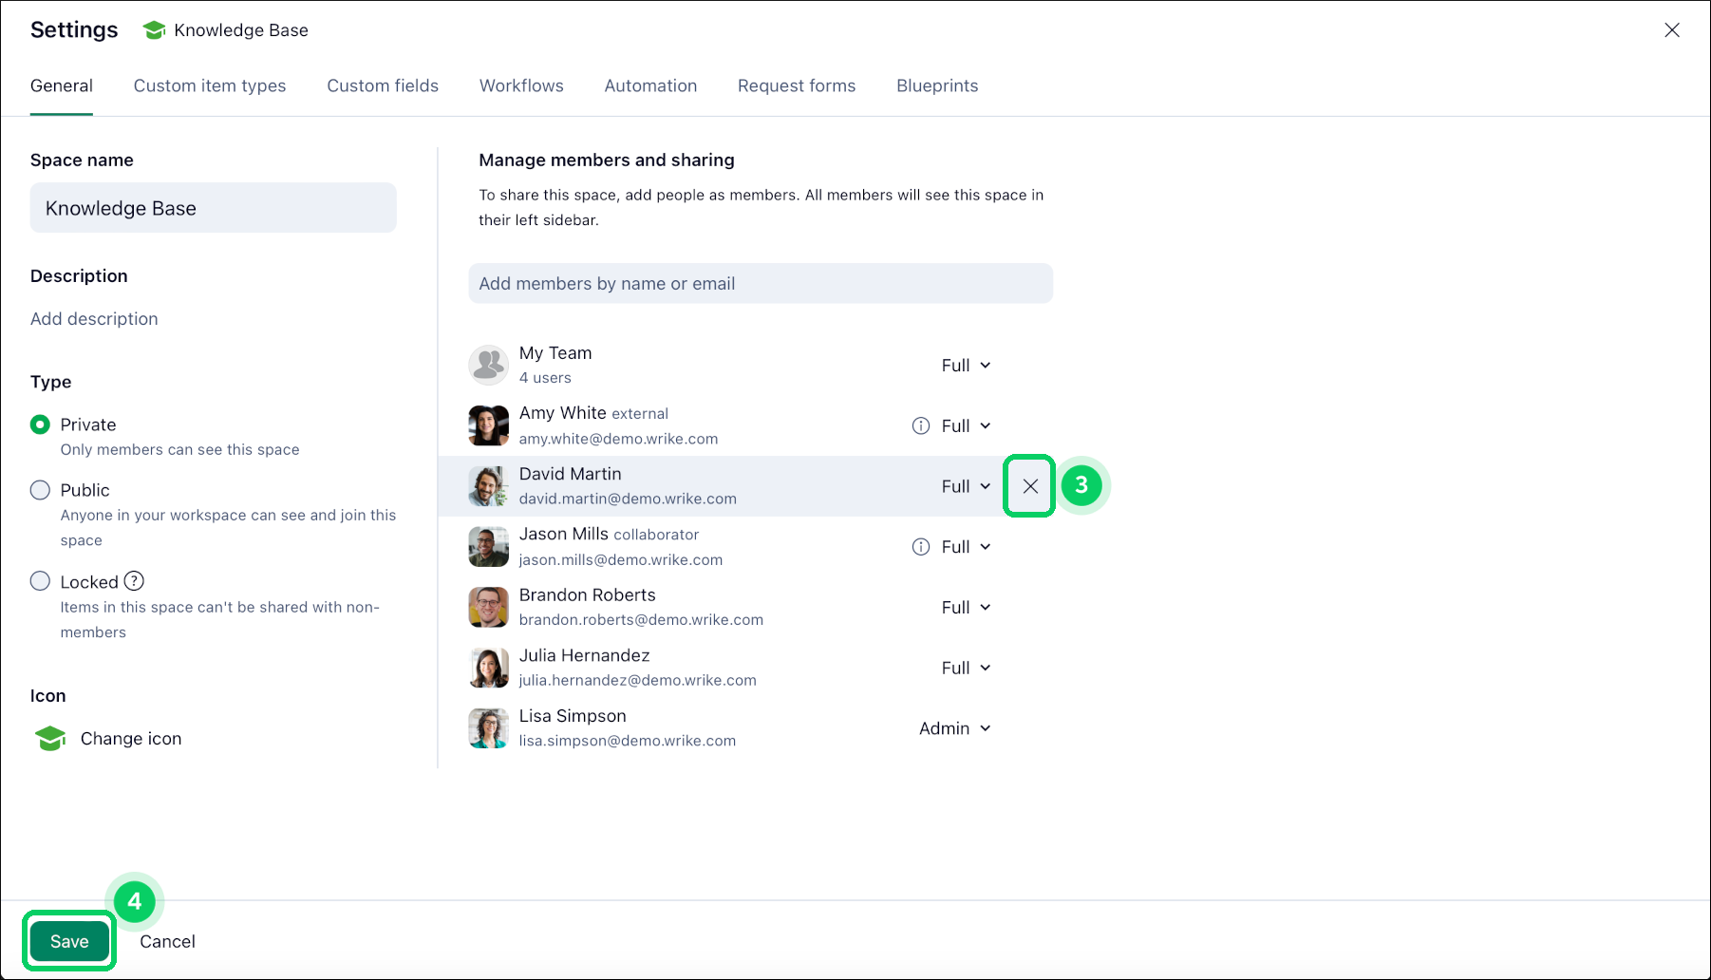Expand Julia Hernandez's Full access dropdown
Image resolution: width=1711 pixels, height=980 pixels.
click(x=966, y=668)
